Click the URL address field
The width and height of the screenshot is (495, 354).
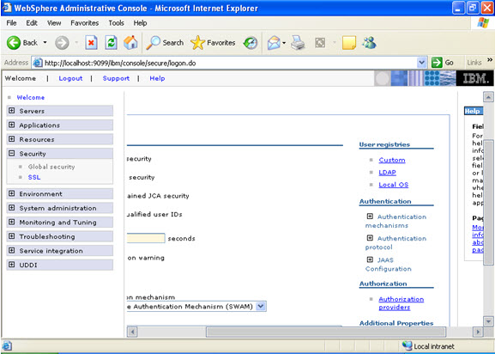[x=230, y=63]
